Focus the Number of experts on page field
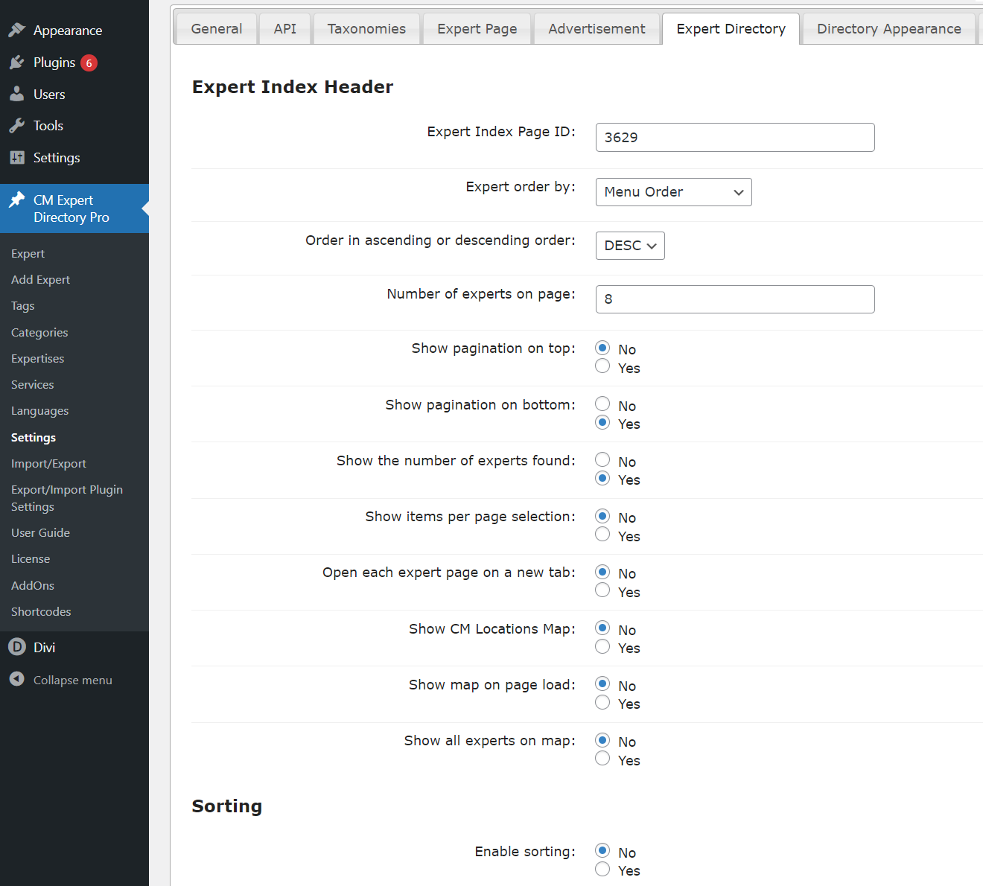This screenshot has height=886, width=983. point(734,299)
